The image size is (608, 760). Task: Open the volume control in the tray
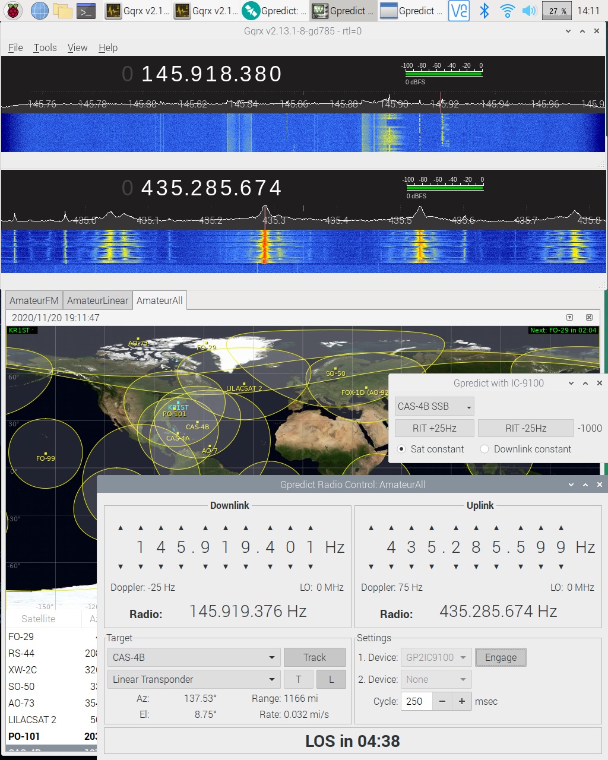(x=529, y=10)
